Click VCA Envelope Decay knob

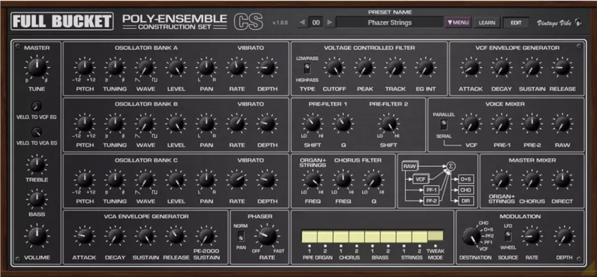(x=115, y=236)
